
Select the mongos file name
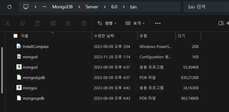30,88
